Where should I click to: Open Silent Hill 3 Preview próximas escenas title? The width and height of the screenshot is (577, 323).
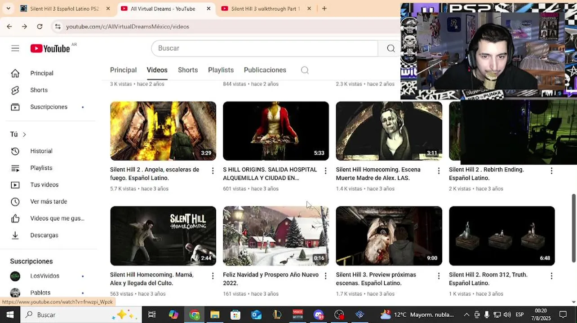(376, 279)
